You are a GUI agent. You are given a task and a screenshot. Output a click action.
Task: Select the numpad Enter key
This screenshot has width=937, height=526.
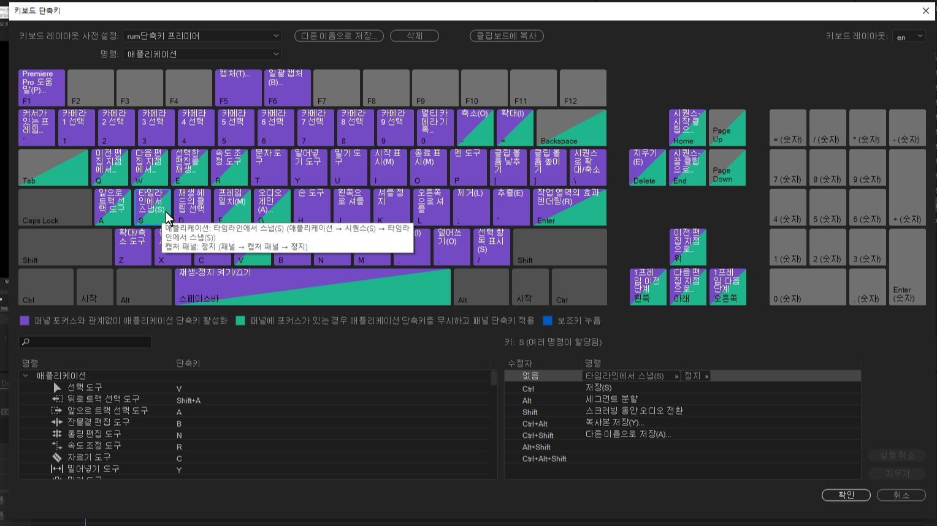point(908,267)
